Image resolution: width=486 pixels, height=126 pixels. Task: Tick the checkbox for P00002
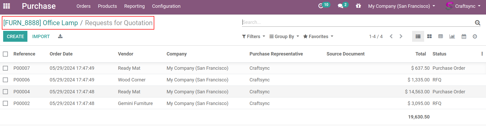click(5, 103)
